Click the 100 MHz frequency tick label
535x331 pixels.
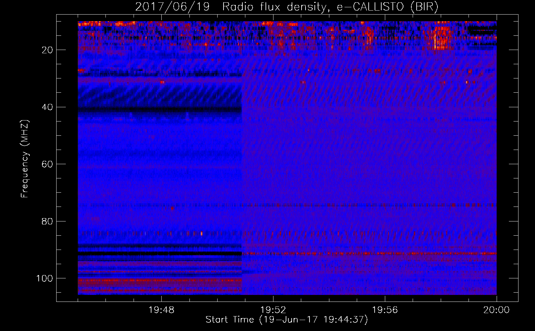pos(45,278)
